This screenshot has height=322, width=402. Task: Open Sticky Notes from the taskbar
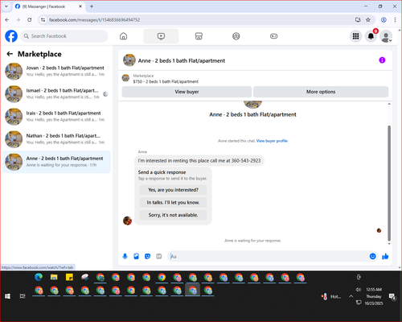[69, 277]
